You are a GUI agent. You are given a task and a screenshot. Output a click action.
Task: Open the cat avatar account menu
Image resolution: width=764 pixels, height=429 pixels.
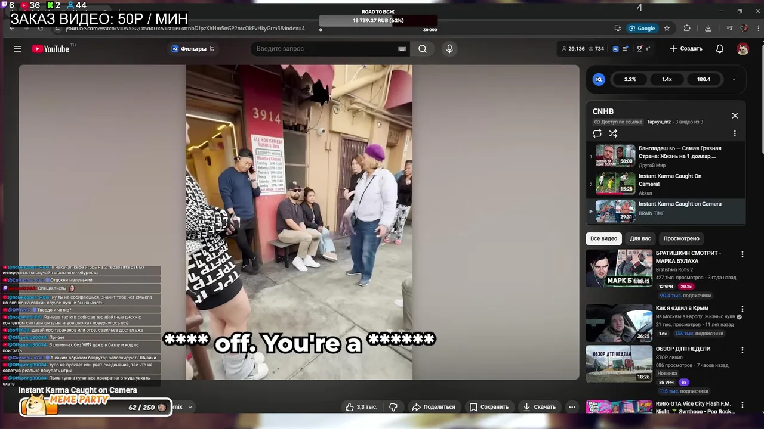click(x=743, y=49)
